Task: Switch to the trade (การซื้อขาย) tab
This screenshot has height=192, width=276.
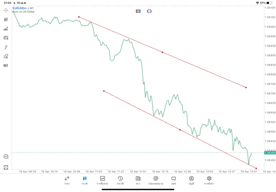Action: [x=103, y=180]
